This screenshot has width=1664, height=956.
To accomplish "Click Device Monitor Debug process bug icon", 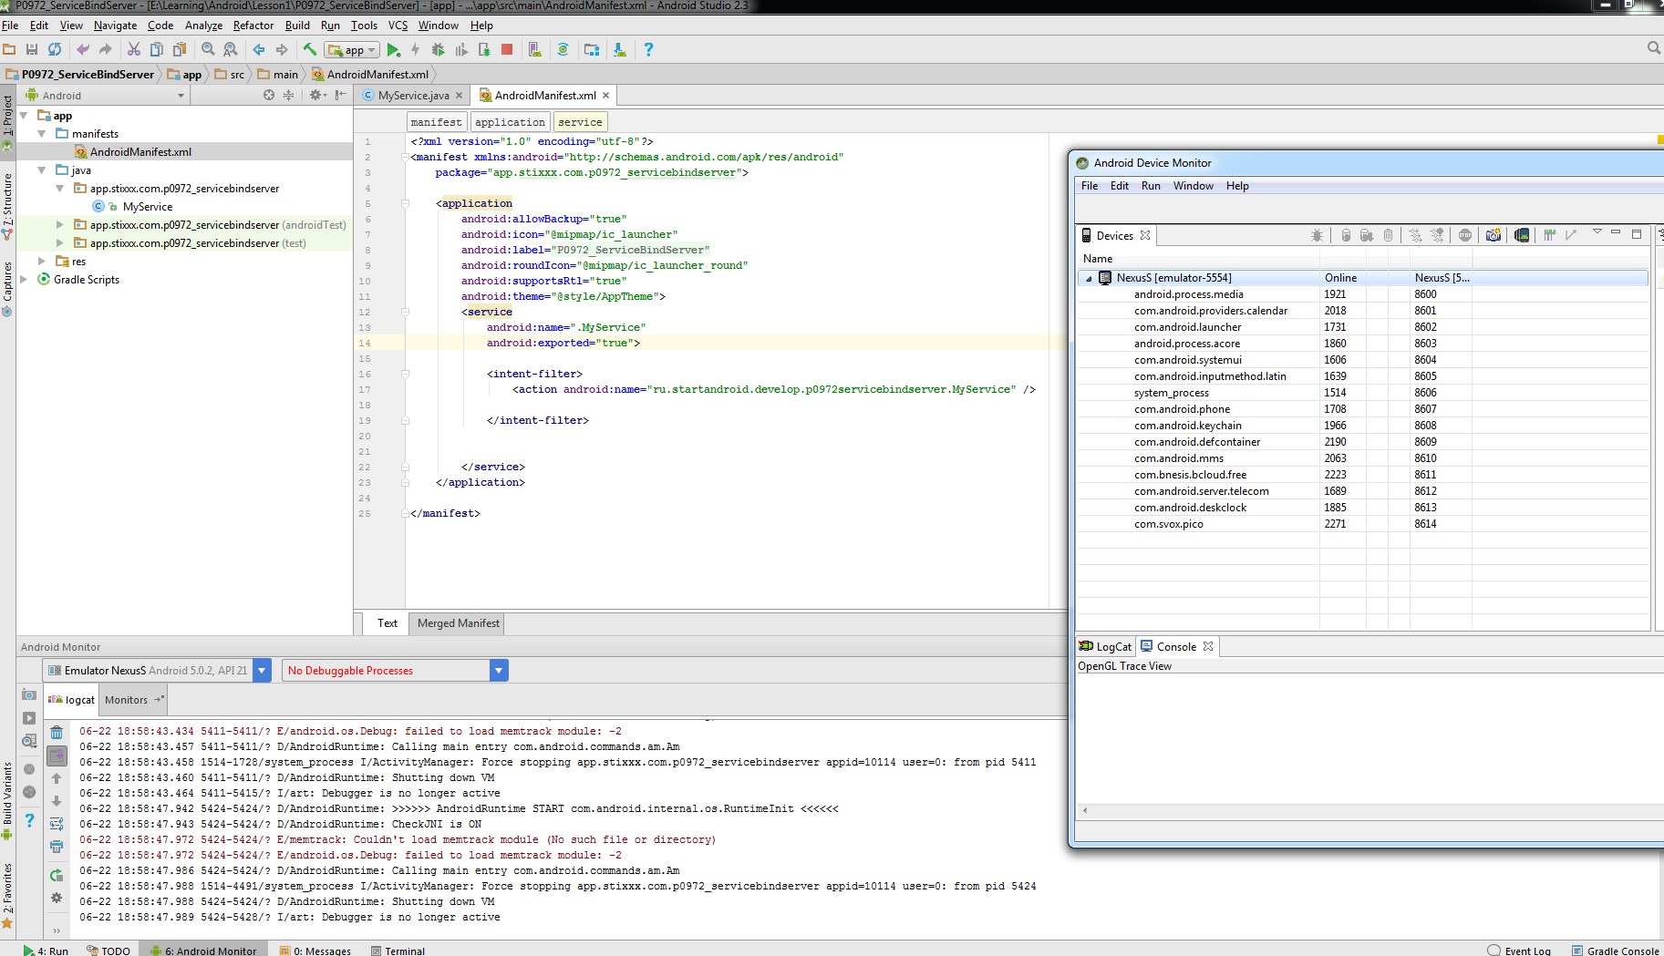I will point(1317,235).
